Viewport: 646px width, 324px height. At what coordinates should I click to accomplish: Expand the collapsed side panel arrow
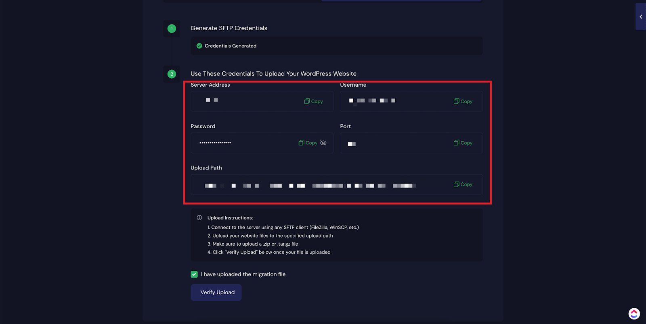click(640, 17)
